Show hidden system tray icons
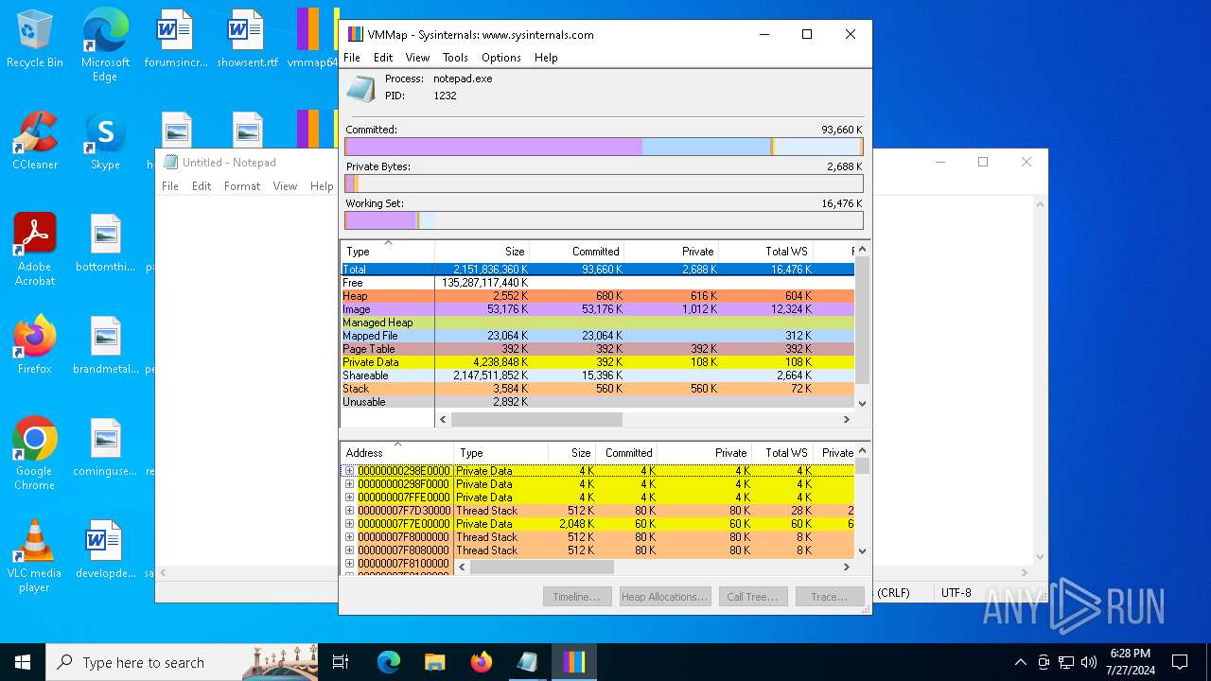The height and width of the screenshot is (681, 1211). click(x=1020, y=662)
